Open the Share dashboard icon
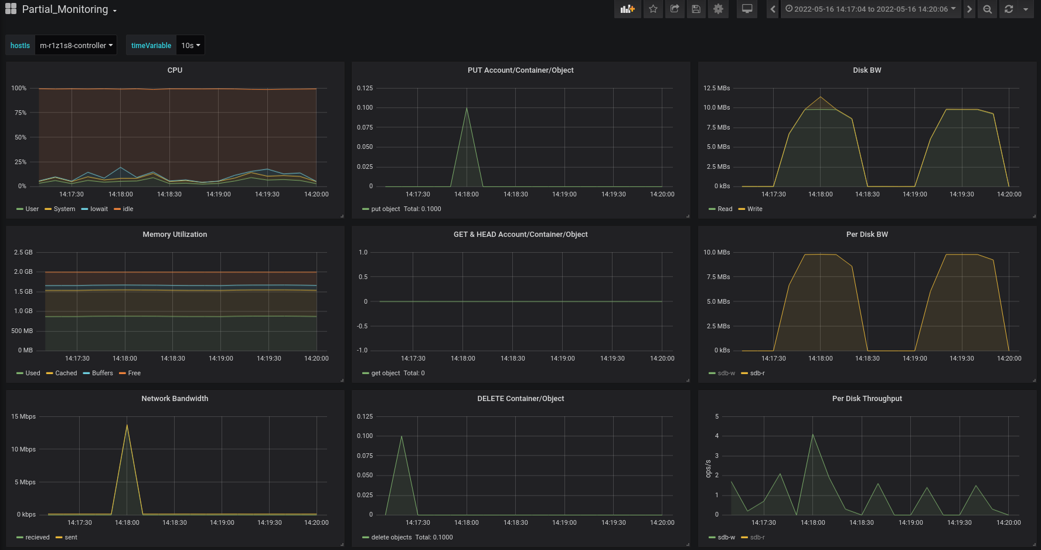This screenshot has width=1041, height=550. (x=675, y=9)
